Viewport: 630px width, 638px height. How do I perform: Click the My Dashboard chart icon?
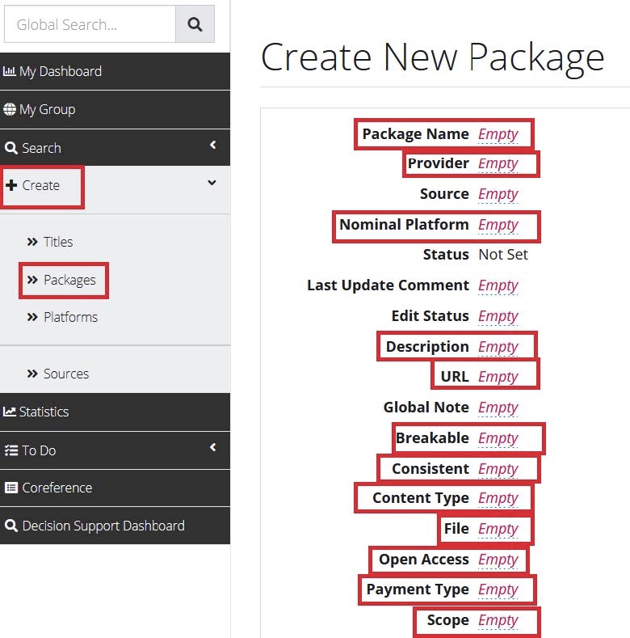(10, 71)
